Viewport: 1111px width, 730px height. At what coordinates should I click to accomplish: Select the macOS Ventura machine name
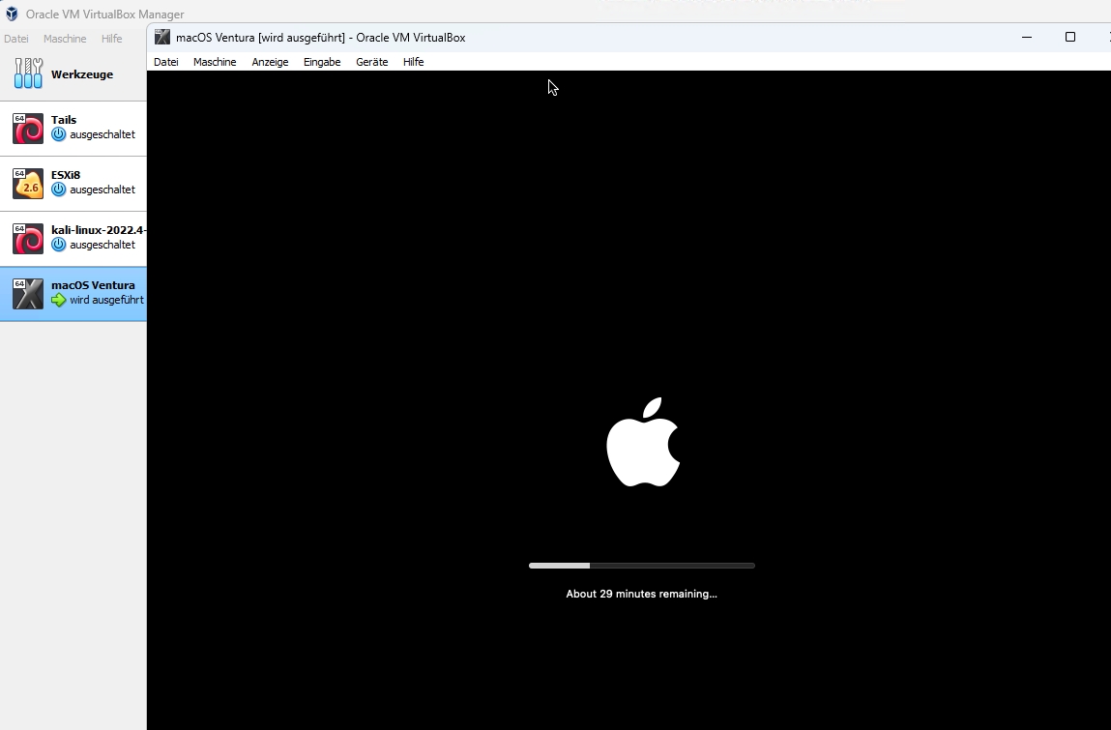(x=93, y=285)
